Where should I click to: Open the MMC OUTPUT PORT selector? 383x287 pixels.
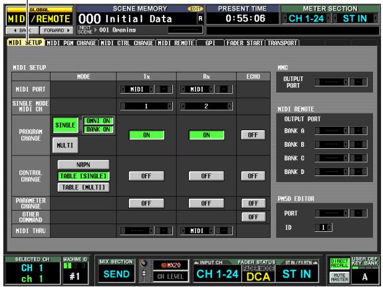(x=331, y=82)
